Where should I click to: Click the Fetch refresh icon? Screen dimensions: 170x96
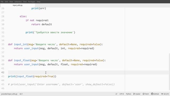[143, 94]
